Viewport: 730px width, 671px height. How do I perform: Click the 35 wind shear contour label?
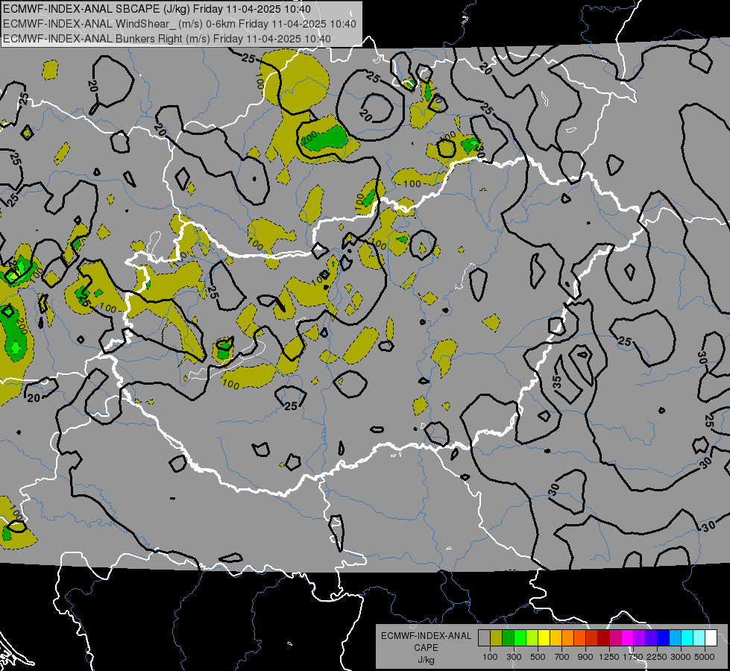557,382
